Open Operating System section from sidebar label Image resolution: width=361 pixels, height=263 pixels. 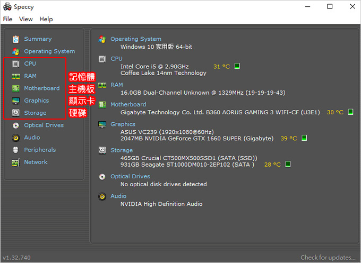(49, 51)
